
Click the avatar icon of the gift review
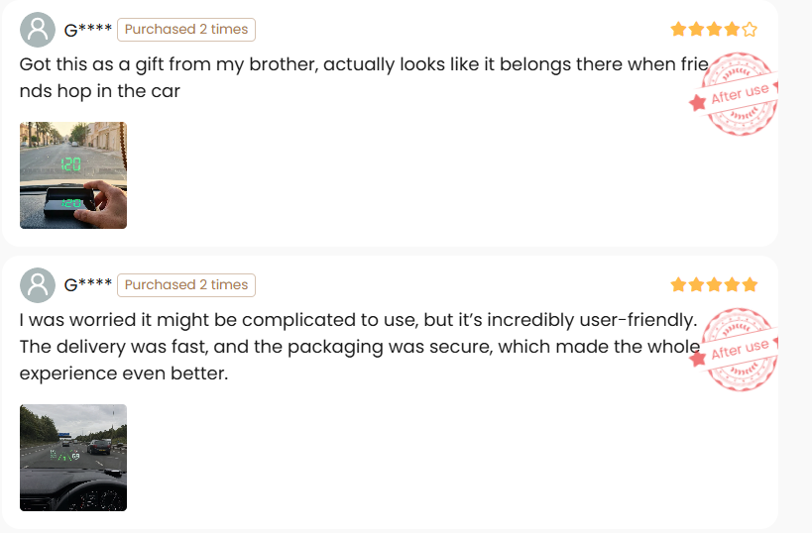(x=38, y=30)
